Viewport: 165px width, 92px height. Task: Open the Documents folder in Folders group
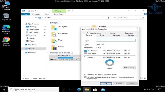(x=60, y=34)
